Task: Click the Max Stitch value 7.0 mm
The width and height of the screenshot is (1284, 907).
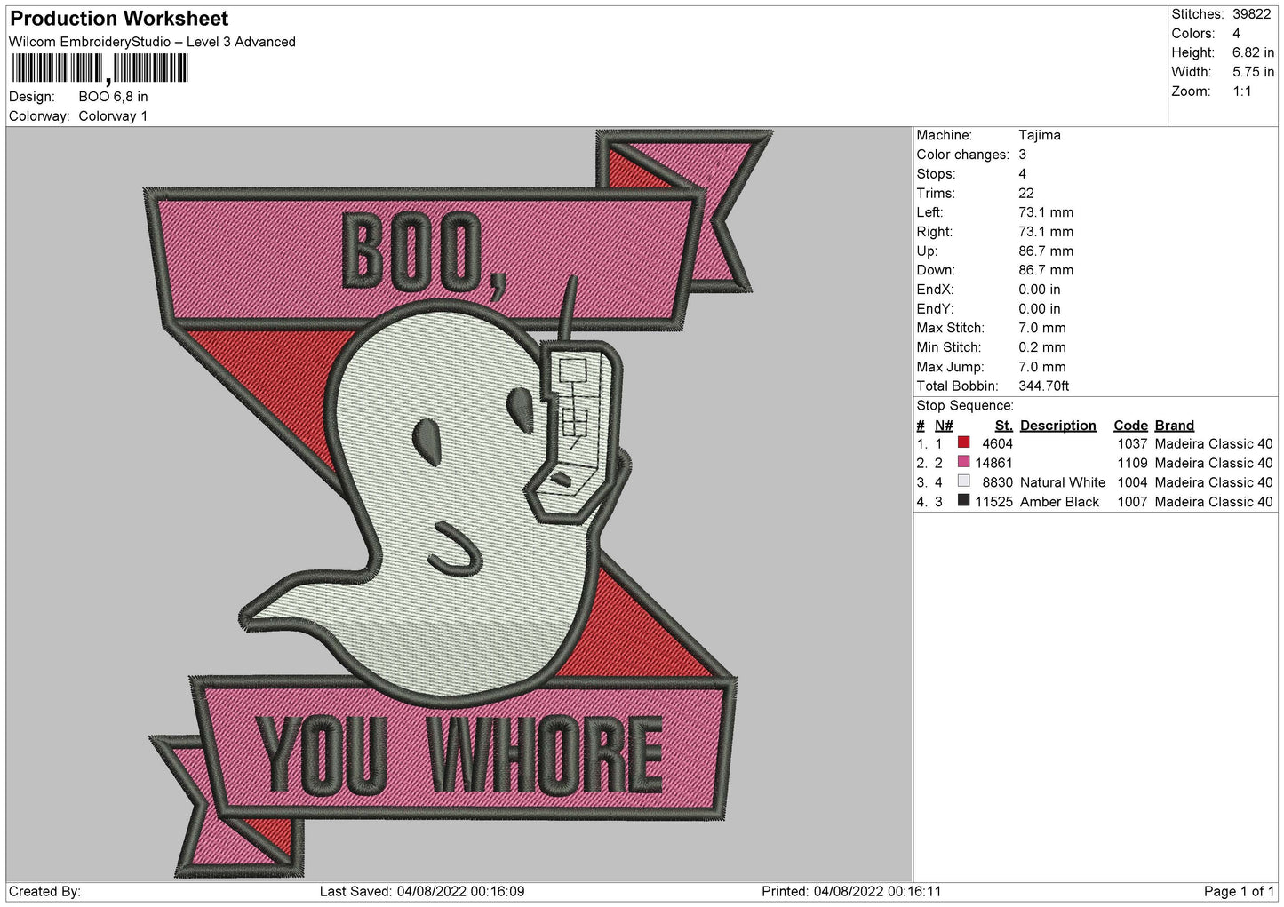Action: coord(1042,328)
